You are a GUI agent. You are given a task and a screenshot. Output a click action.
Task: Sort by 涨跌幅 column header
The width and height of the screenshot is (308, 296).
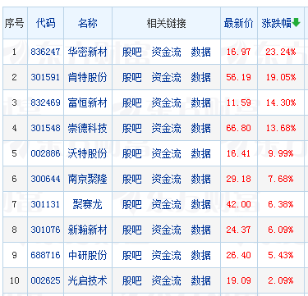[x=276, y=23]
